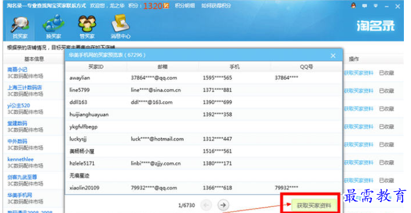Open the 剑客九武至尊 shop link

(x=22, y=177)
